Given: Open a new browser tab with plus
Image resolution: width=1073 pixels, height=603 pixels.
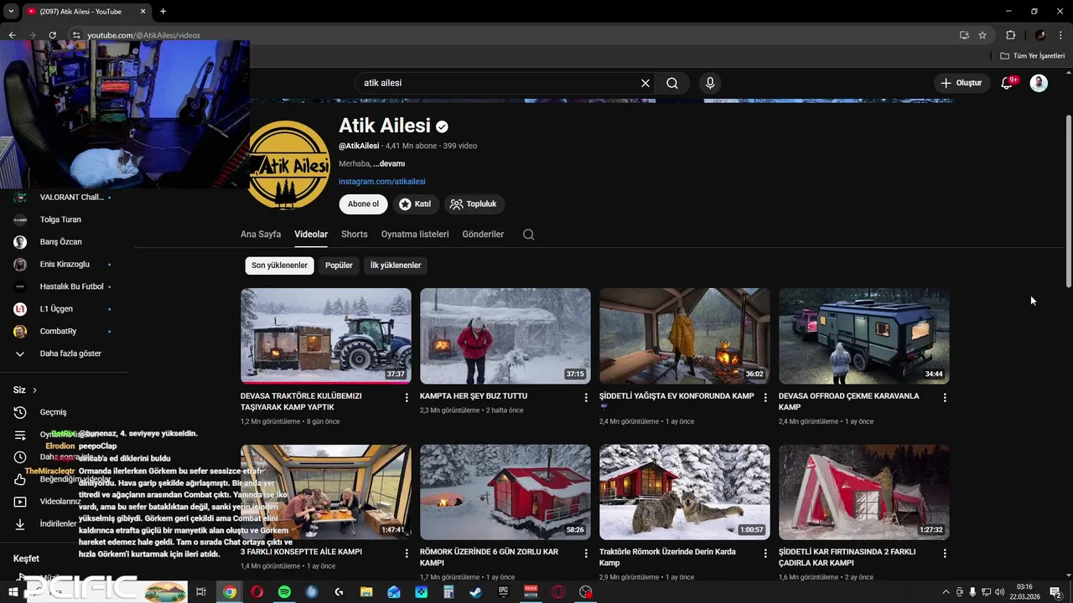Looking at the screenshot, I should [163, 12].
